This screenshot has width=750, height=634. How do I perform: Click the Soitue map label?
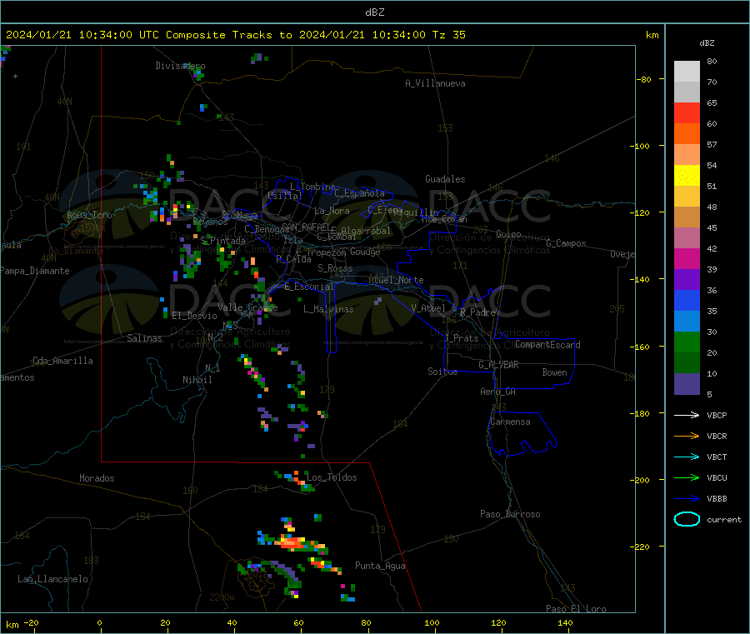(x=442, y=372)
